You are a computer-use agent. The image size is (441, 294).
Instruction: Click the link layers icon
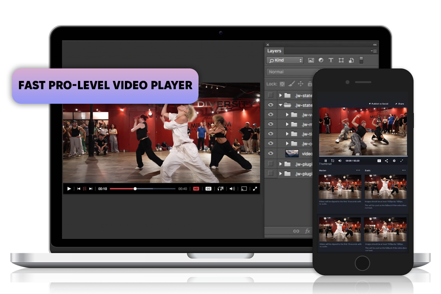pos(296,231)
